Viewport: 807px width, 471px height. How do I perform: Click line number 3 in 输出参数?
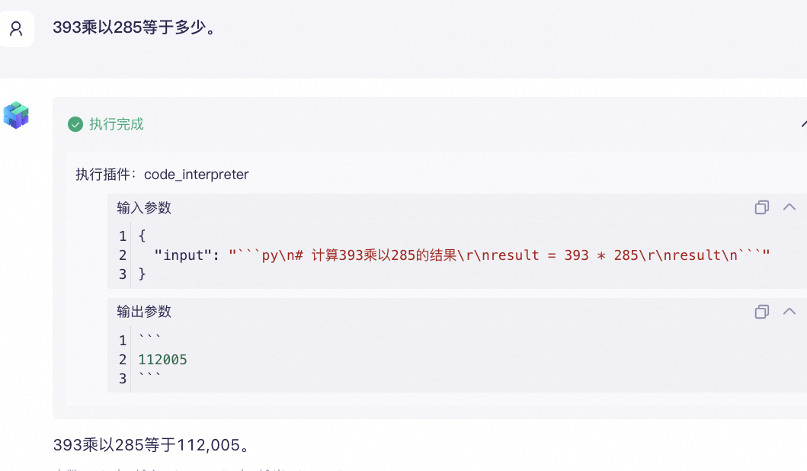(123, 378)
